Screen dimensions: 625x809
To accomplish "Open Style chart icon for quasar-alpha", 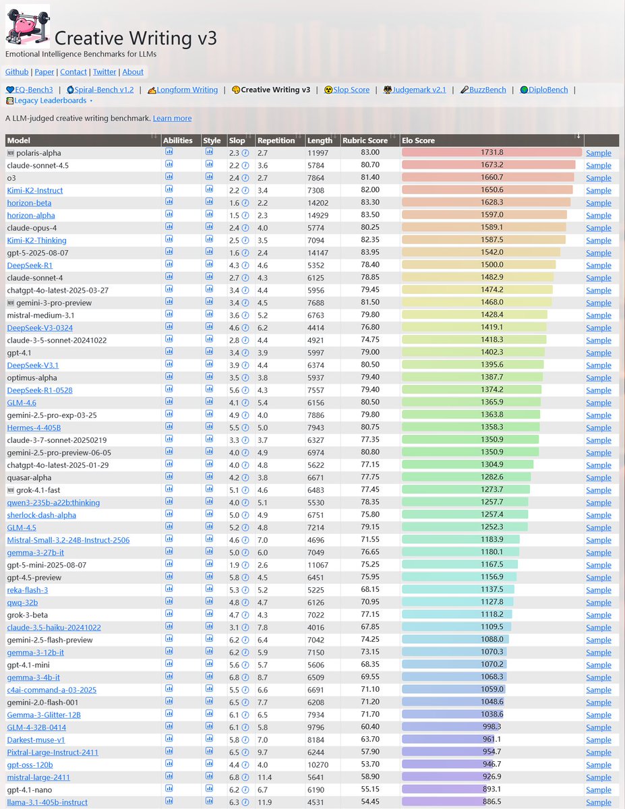I will coord(209,477).
